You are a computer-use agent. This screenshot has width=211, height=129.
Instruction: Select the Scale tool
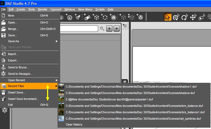(x=202, y=17)
